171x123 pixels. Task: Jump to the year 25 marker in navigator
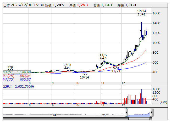tap(104, 115)
